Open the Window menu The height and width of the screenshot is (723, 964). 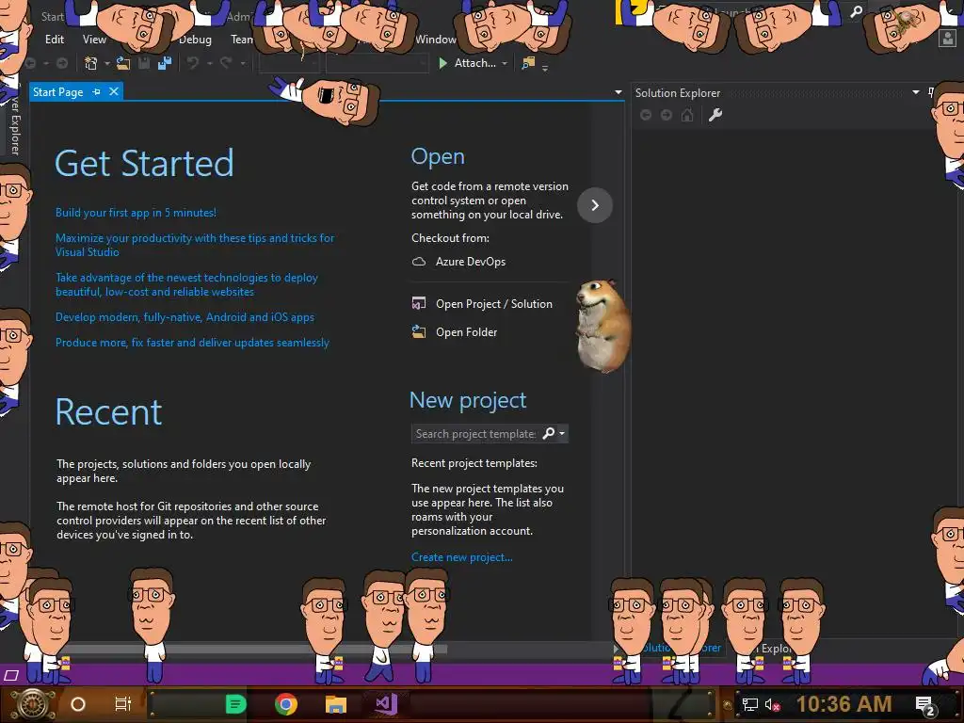click(x=435, y=39)
